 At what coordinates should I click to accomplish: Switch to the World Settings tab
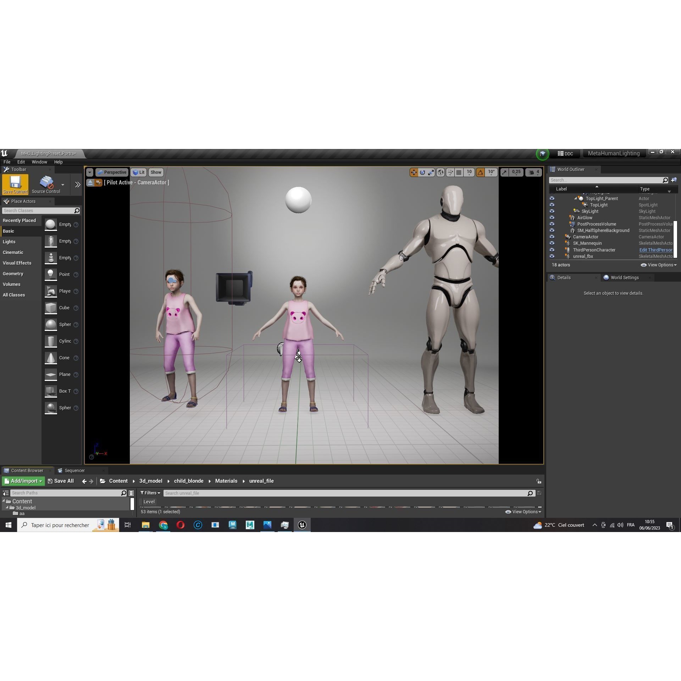coord(624,277)
